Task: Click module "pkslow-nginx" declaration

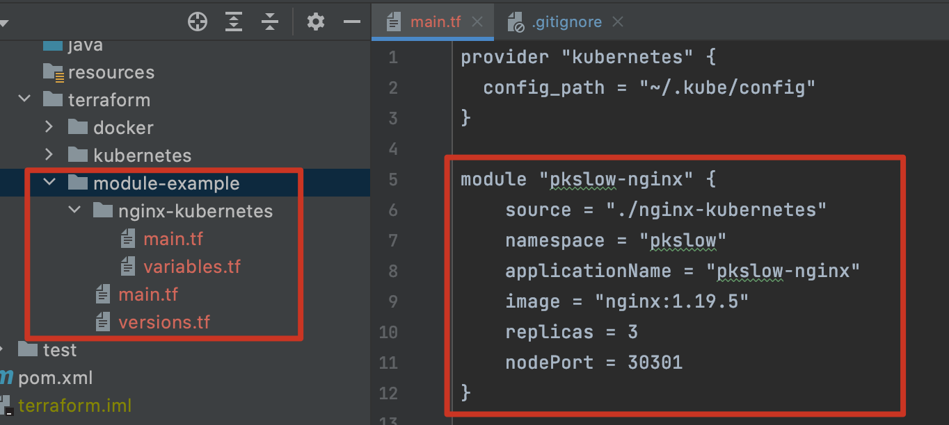Action: [x=588, y=179]
